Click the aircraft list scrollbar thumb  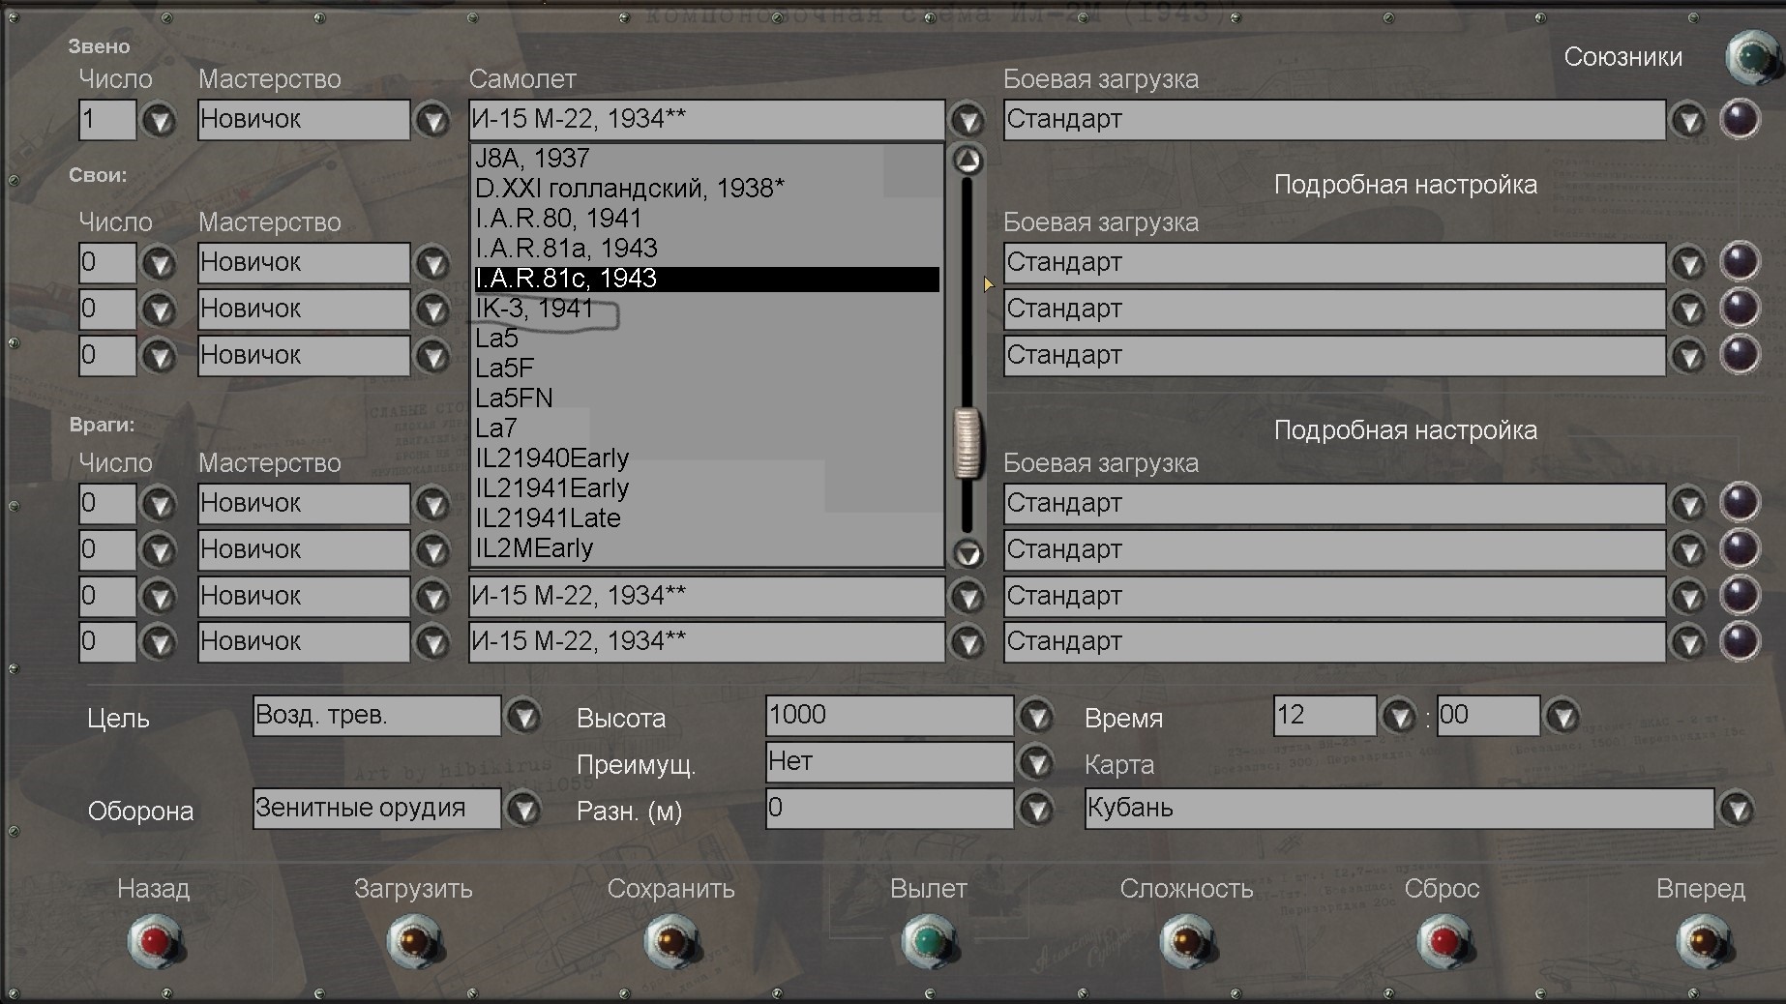click(967, 443)
